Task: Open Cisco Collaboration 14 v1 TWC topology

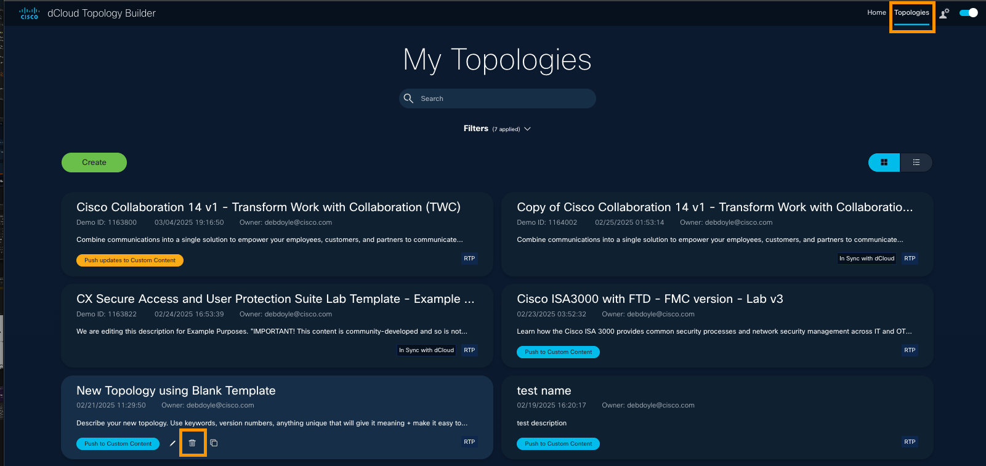Action: [x=269, y=207]
